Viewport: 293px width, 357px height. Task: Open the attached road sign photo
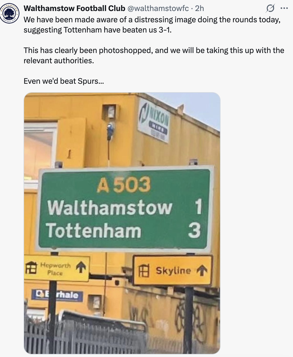[122, 223]
